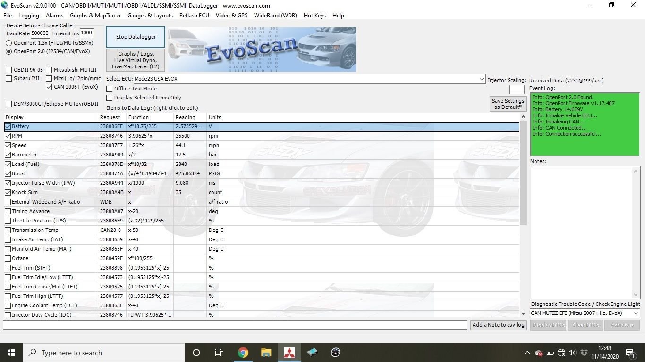Click into the BaudRate input field
Screen dimensions: 645x362
tap(40, 33)
